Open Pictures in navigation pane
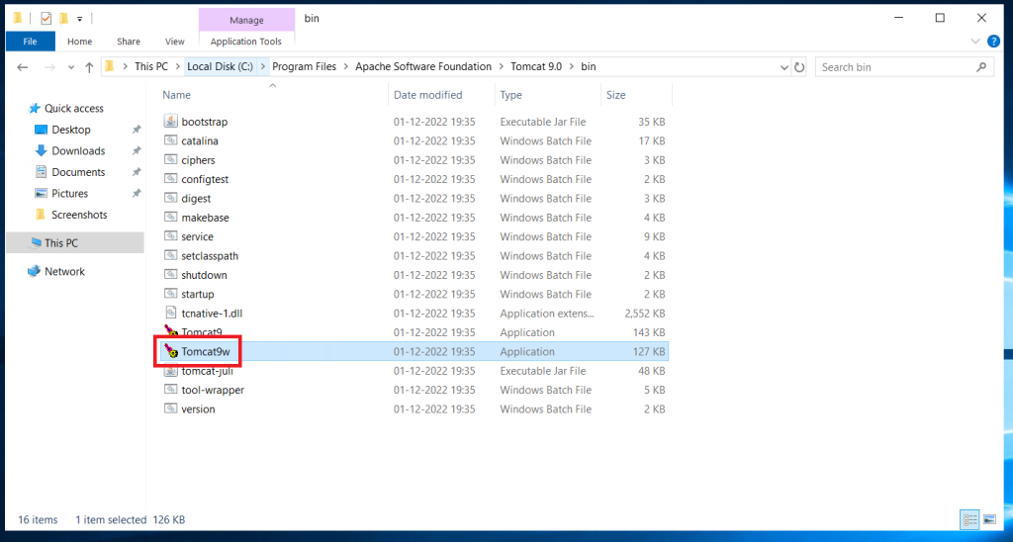 pos(70,193)
